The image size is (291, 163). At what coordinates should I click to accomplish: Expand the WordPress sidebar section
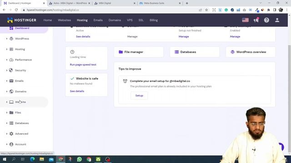(7, 38)
